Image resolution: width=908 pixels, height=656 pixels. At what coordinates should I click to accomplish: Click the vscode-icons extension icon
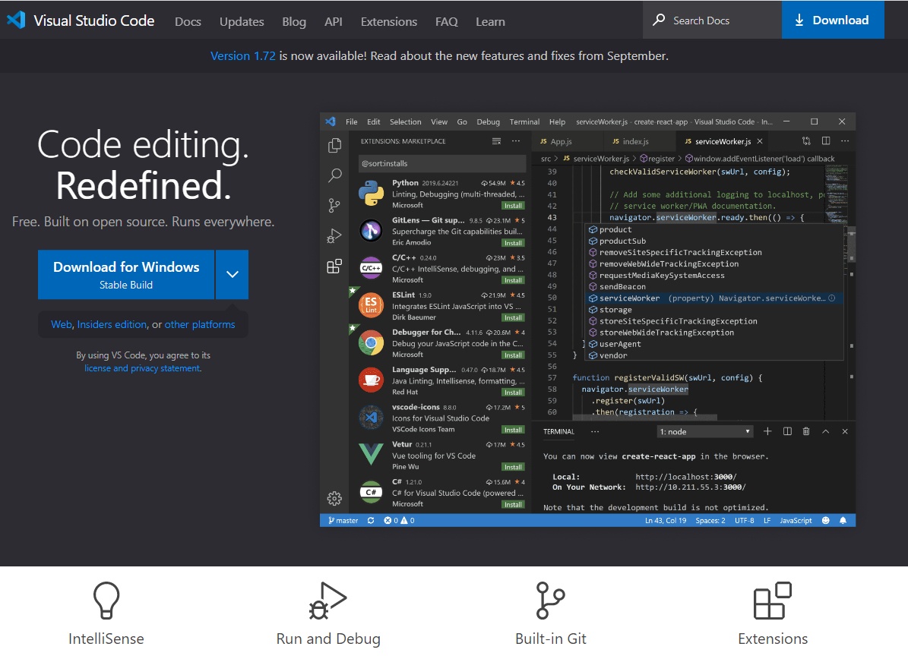(372, 418)
